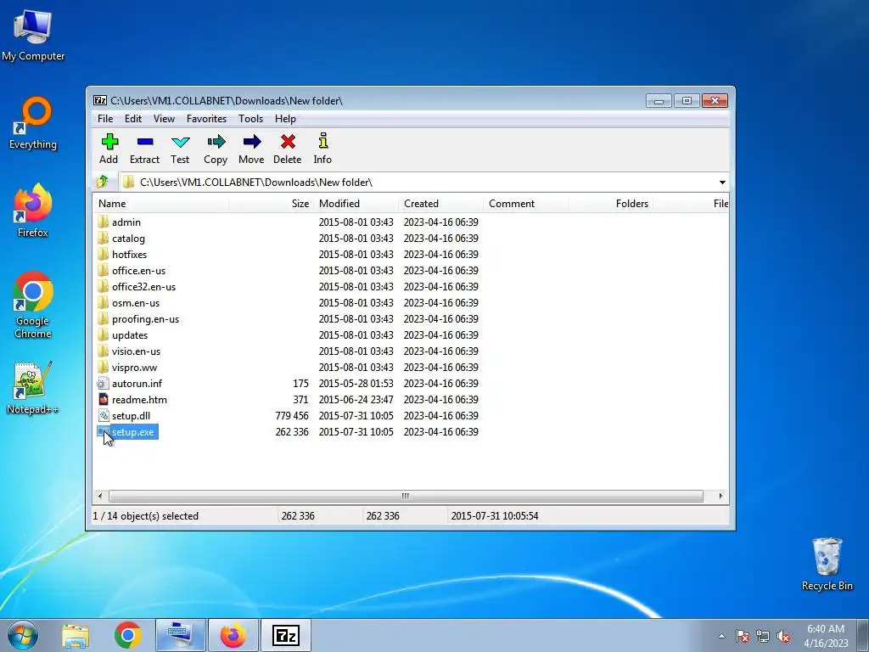Open the Favorites menu
This screenshot has height=652, width=869.
point(207,119)
